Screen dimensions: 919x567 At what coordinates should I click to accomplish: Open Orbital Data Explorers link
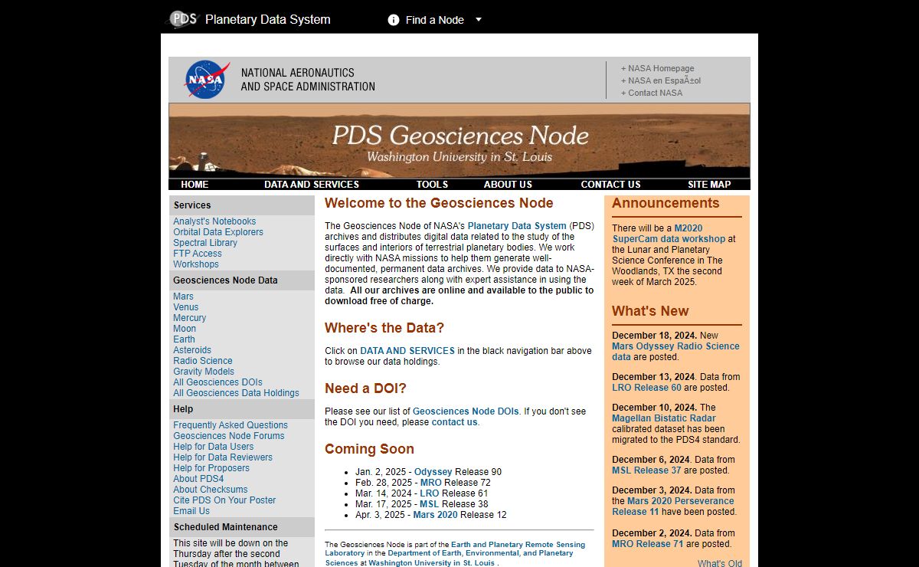218,232
